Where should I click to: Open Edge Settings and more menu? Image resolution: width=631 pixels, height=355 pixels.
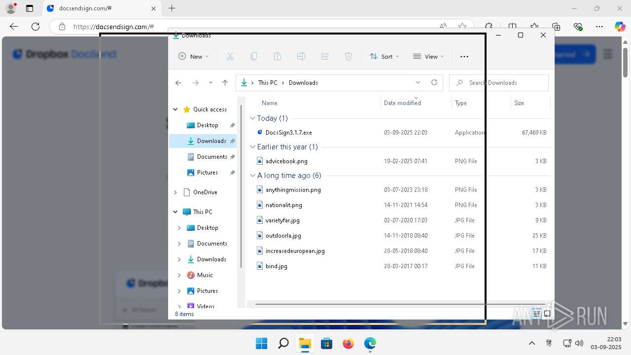(599, 27)
